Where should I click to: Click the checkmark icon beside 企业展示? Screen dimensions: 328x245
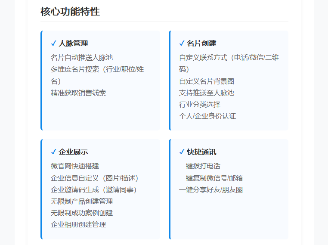coord(53,152)
